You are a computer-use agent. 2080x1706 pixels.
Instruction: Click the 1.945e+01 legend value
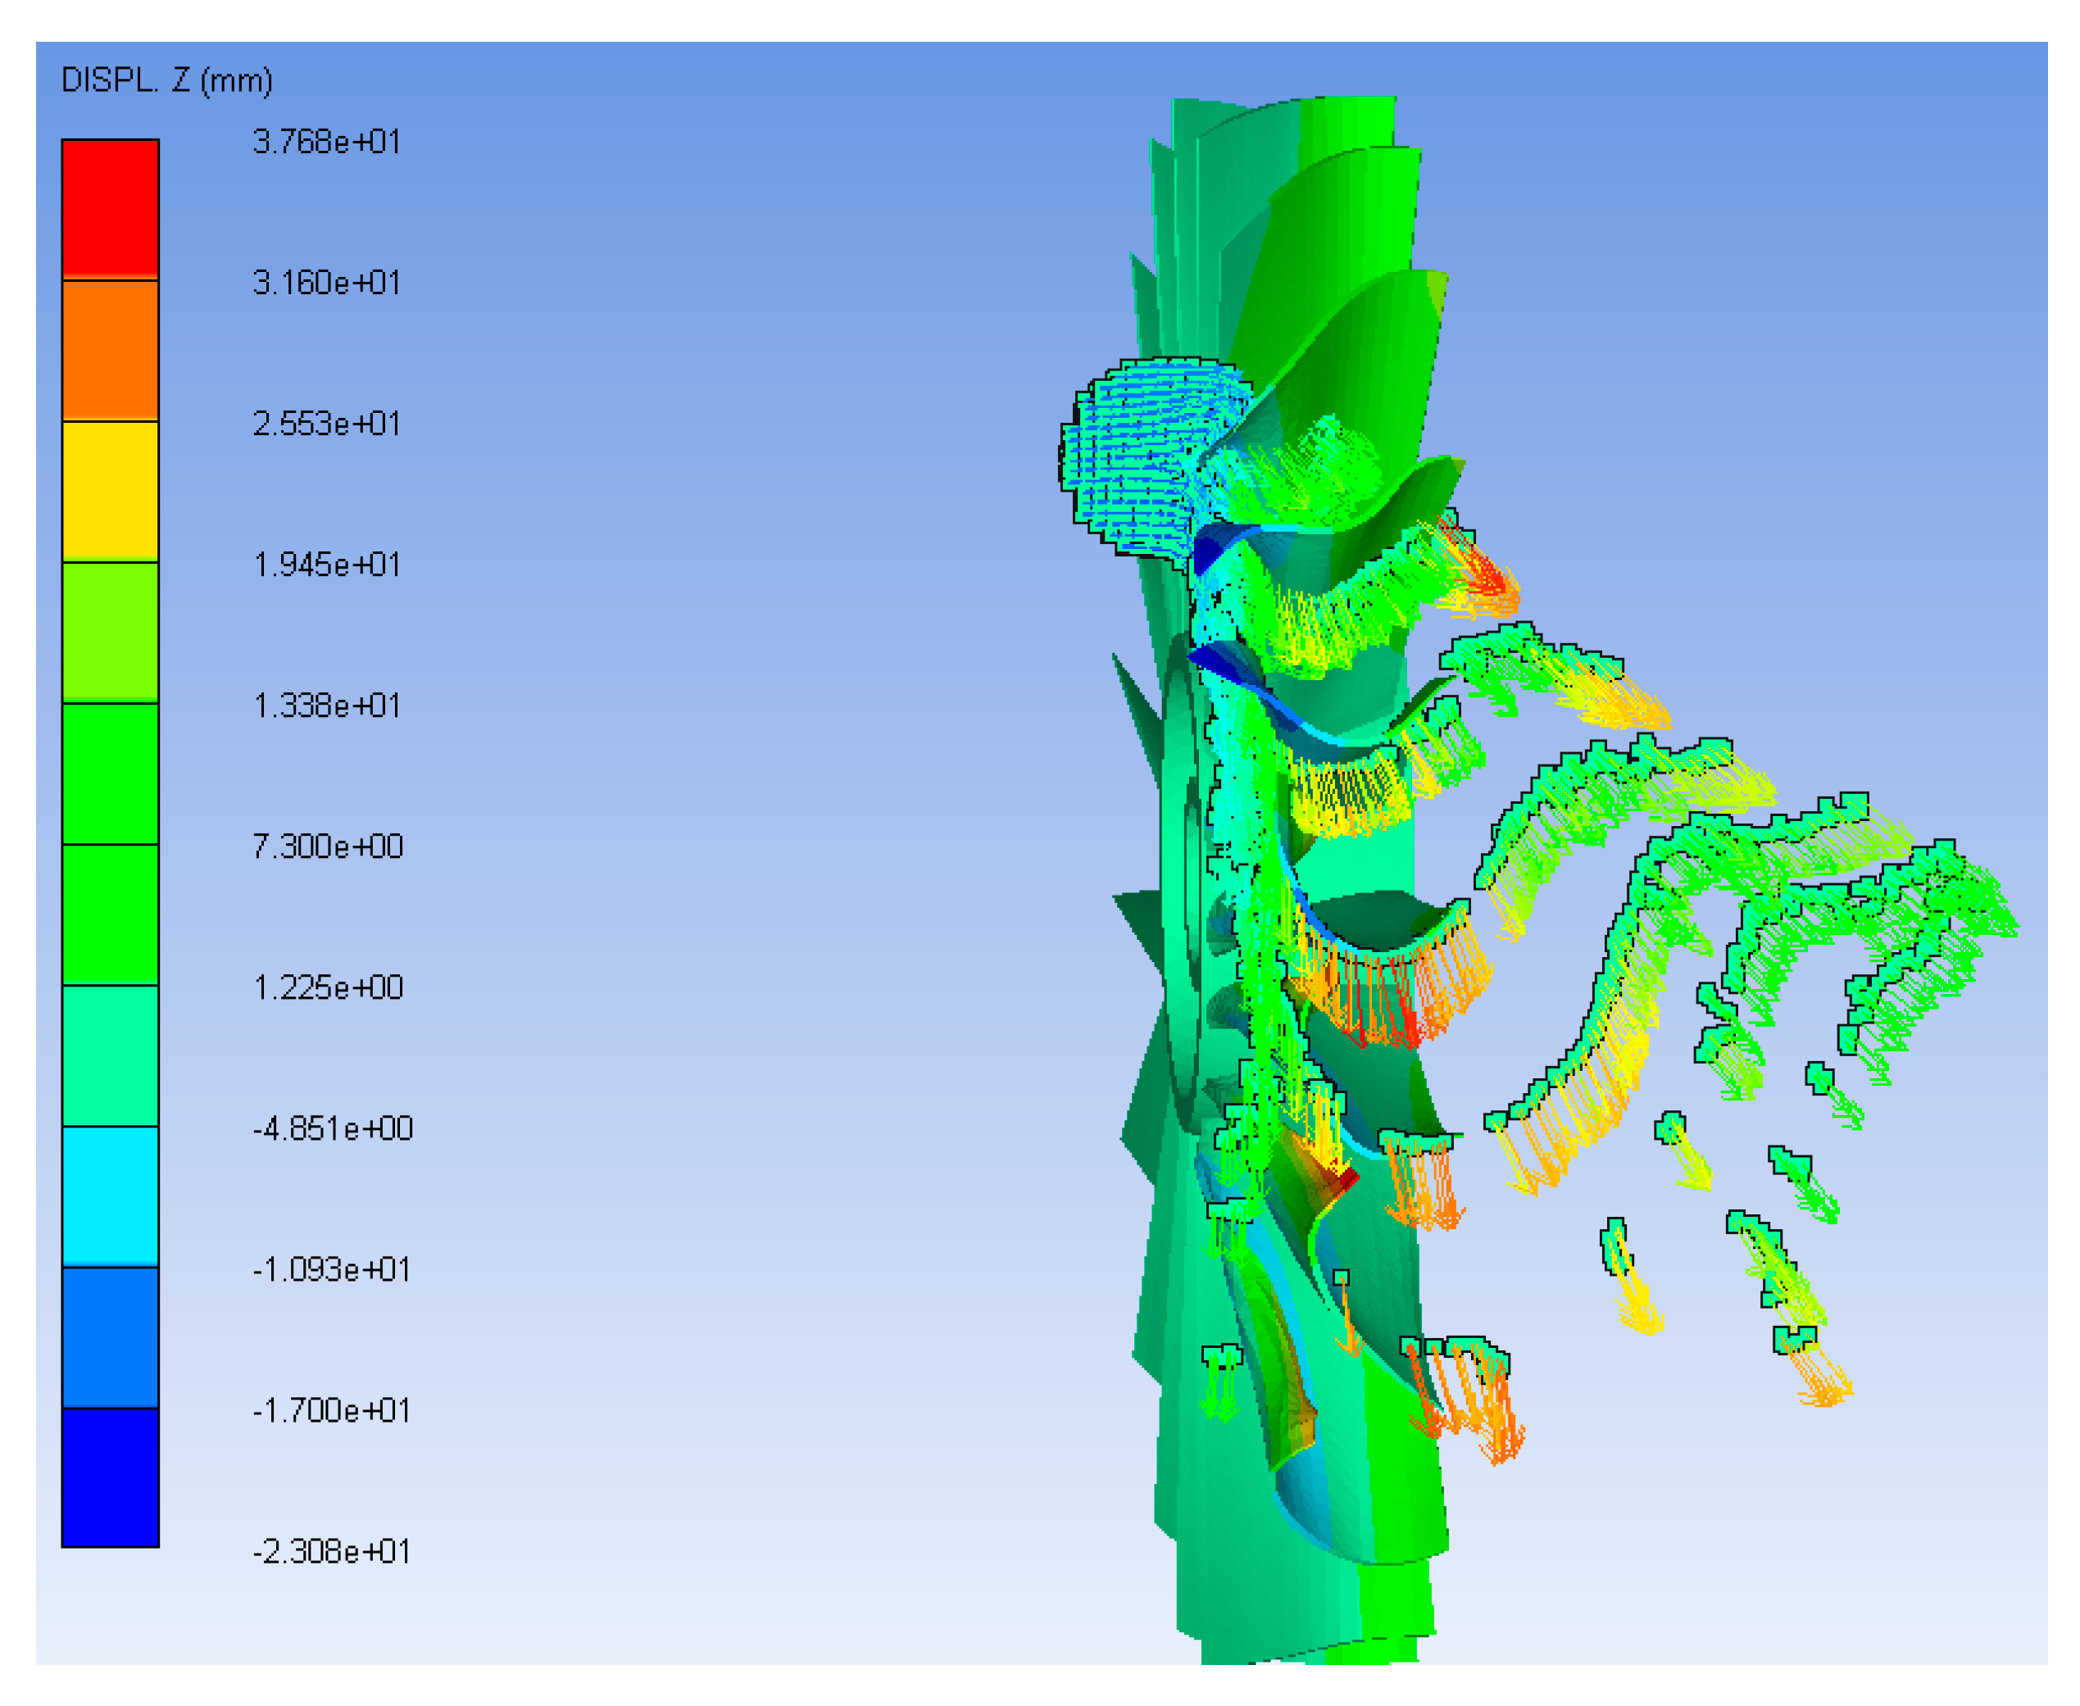click(x=326, y=565)
